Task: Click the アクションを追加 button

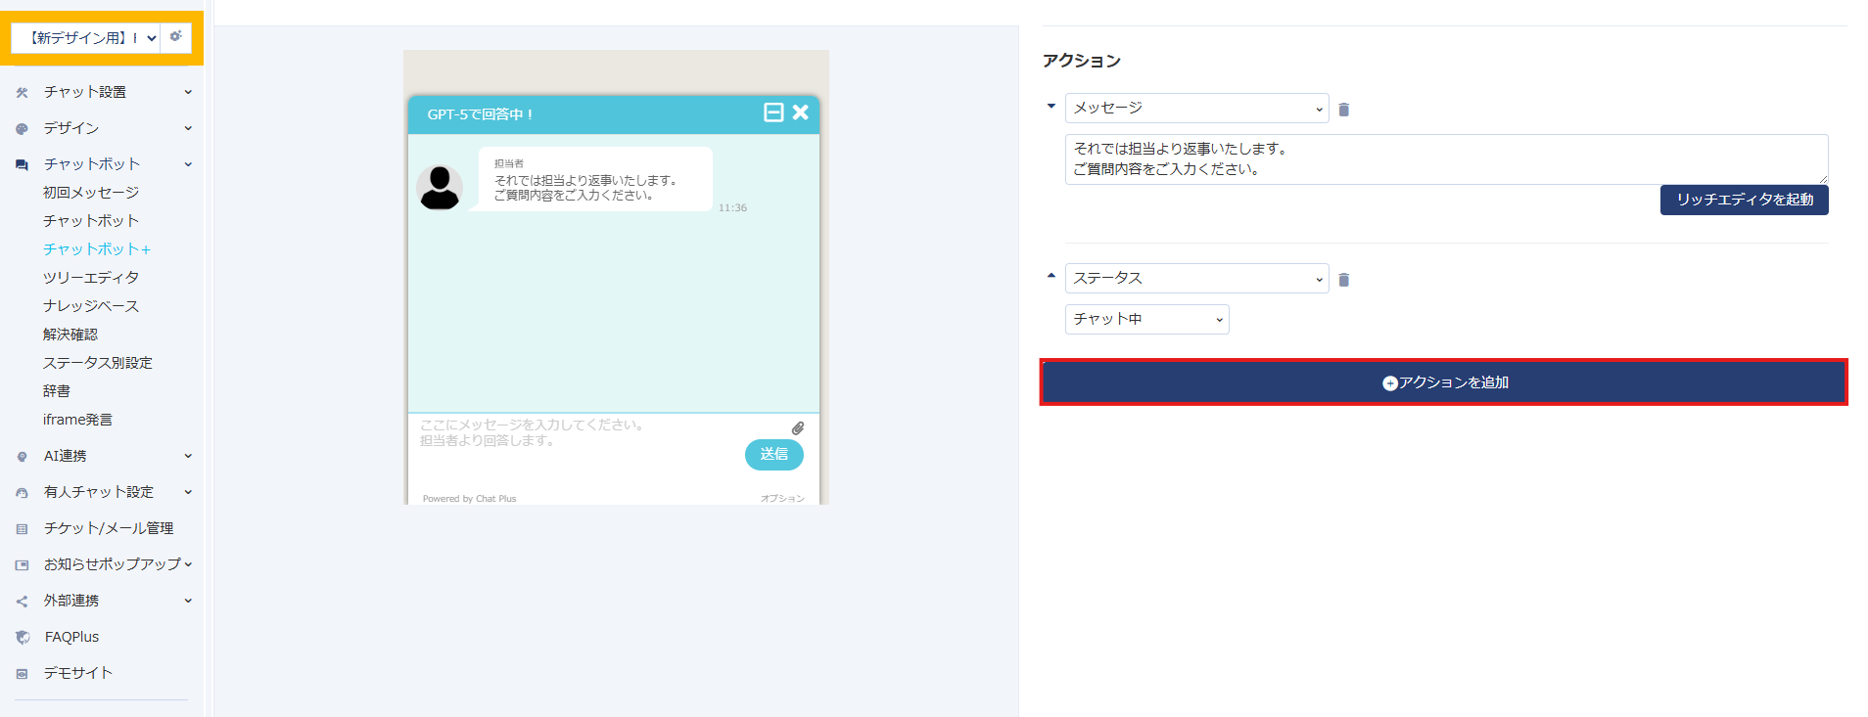Action: click(1443, 382)
